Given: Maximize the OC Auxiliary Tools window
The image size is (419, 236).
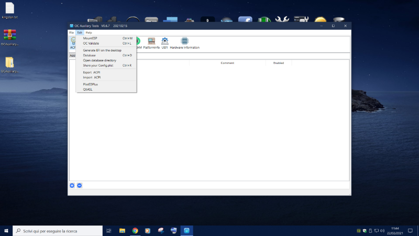Looking at the screenshot, I should pos(333,26).
